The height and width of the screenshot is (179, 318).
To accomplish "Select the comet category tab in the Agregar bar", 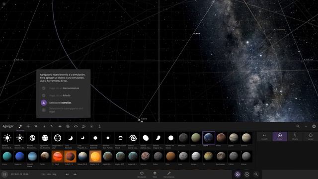I will click(52, 126).
